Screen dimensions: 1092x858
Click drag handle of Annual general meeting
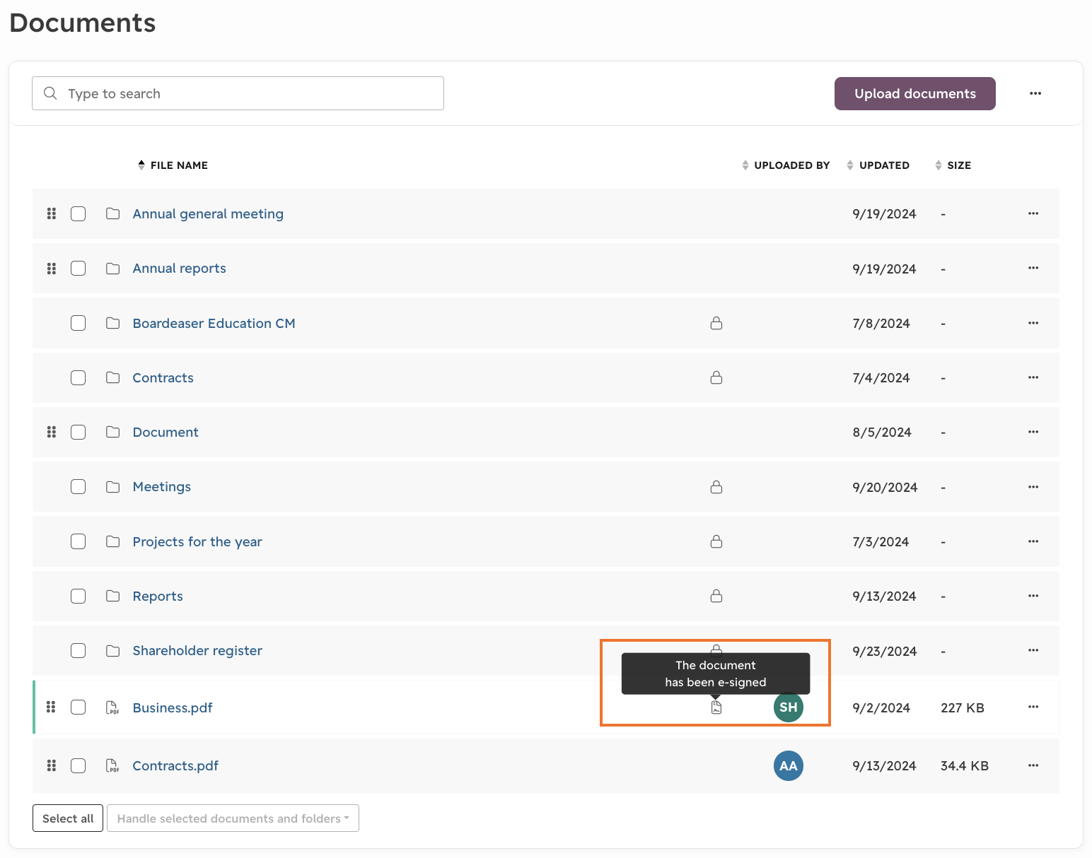tap(52, 213)
